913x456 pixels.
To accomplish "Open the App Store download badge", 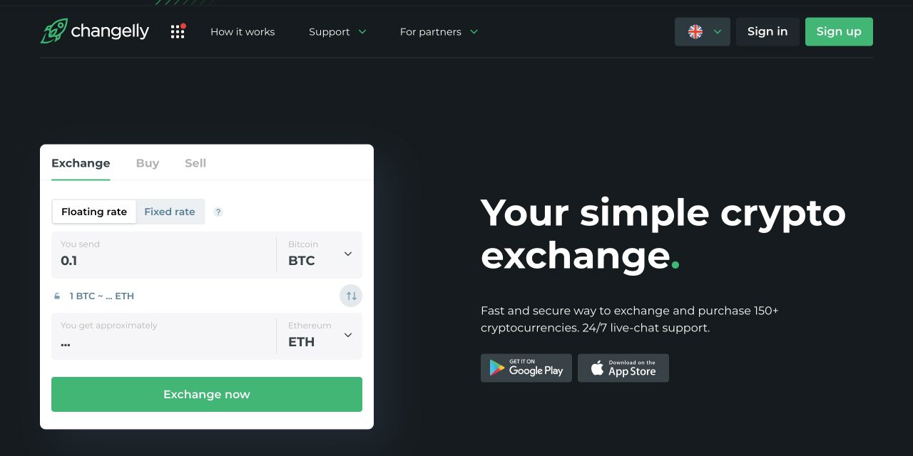I will (x=623, y=368).
